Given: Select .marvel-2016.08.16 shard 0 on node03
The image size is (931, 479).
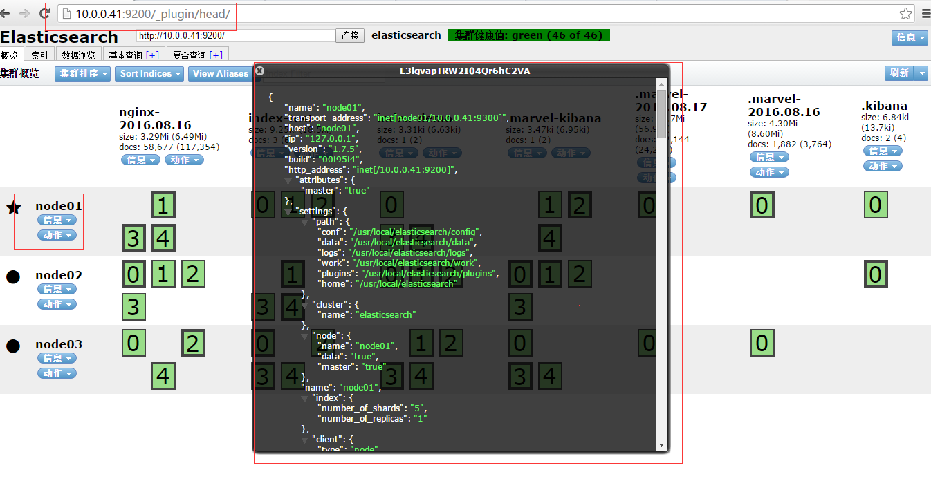Looking at the screenshot, I should click(x=762, y=343).
